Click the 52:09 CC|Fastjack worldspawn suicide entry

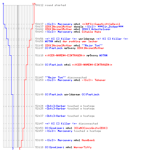(67, 94)
